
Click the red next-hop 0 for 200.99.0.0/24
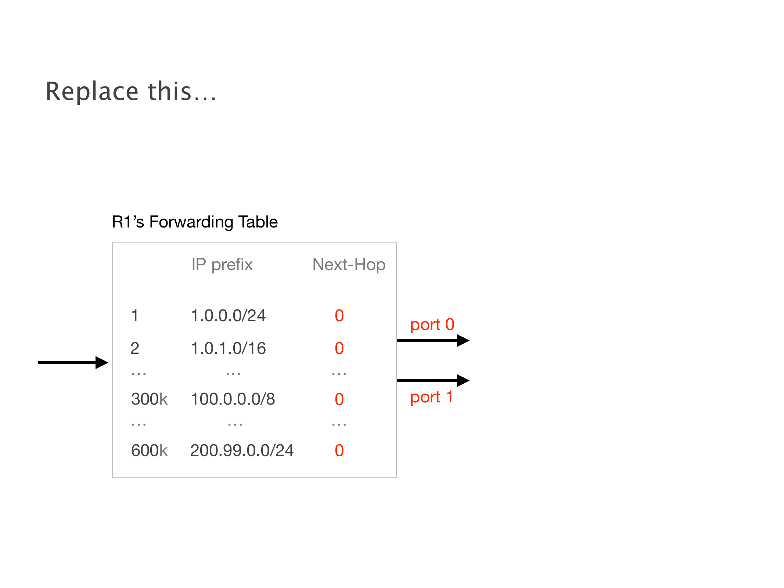(x=339, y=451)
